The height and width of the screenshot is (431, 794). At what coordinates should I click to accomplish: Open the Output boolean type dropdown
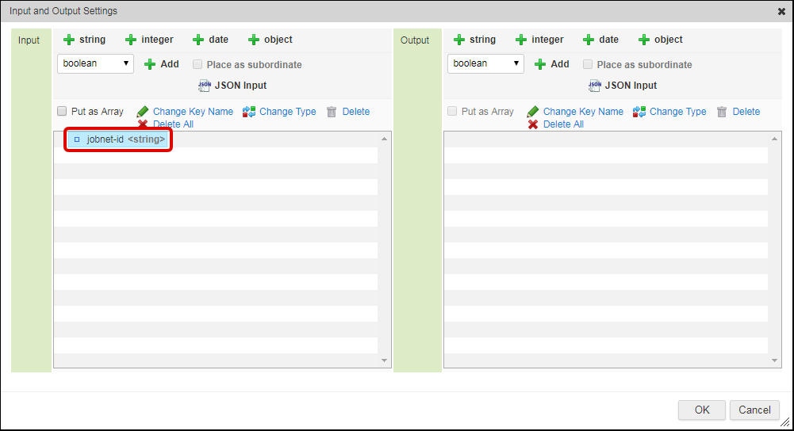(485, 63)
